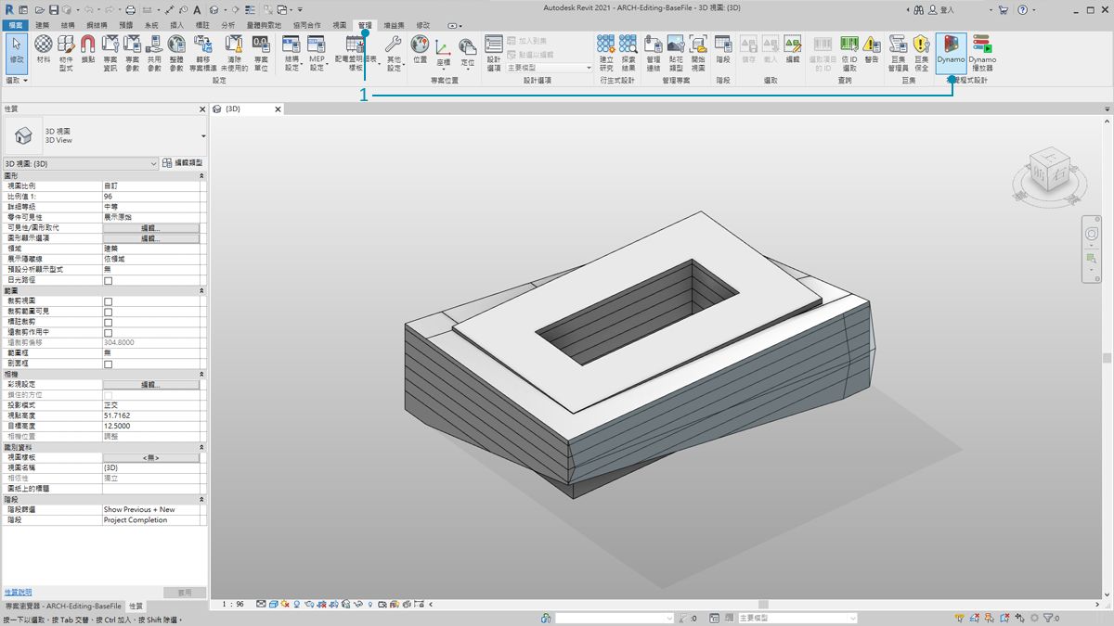
Task: Open the 性質說明 (Properties help) link
Action: pyautogui.click(x=18, y=592)
